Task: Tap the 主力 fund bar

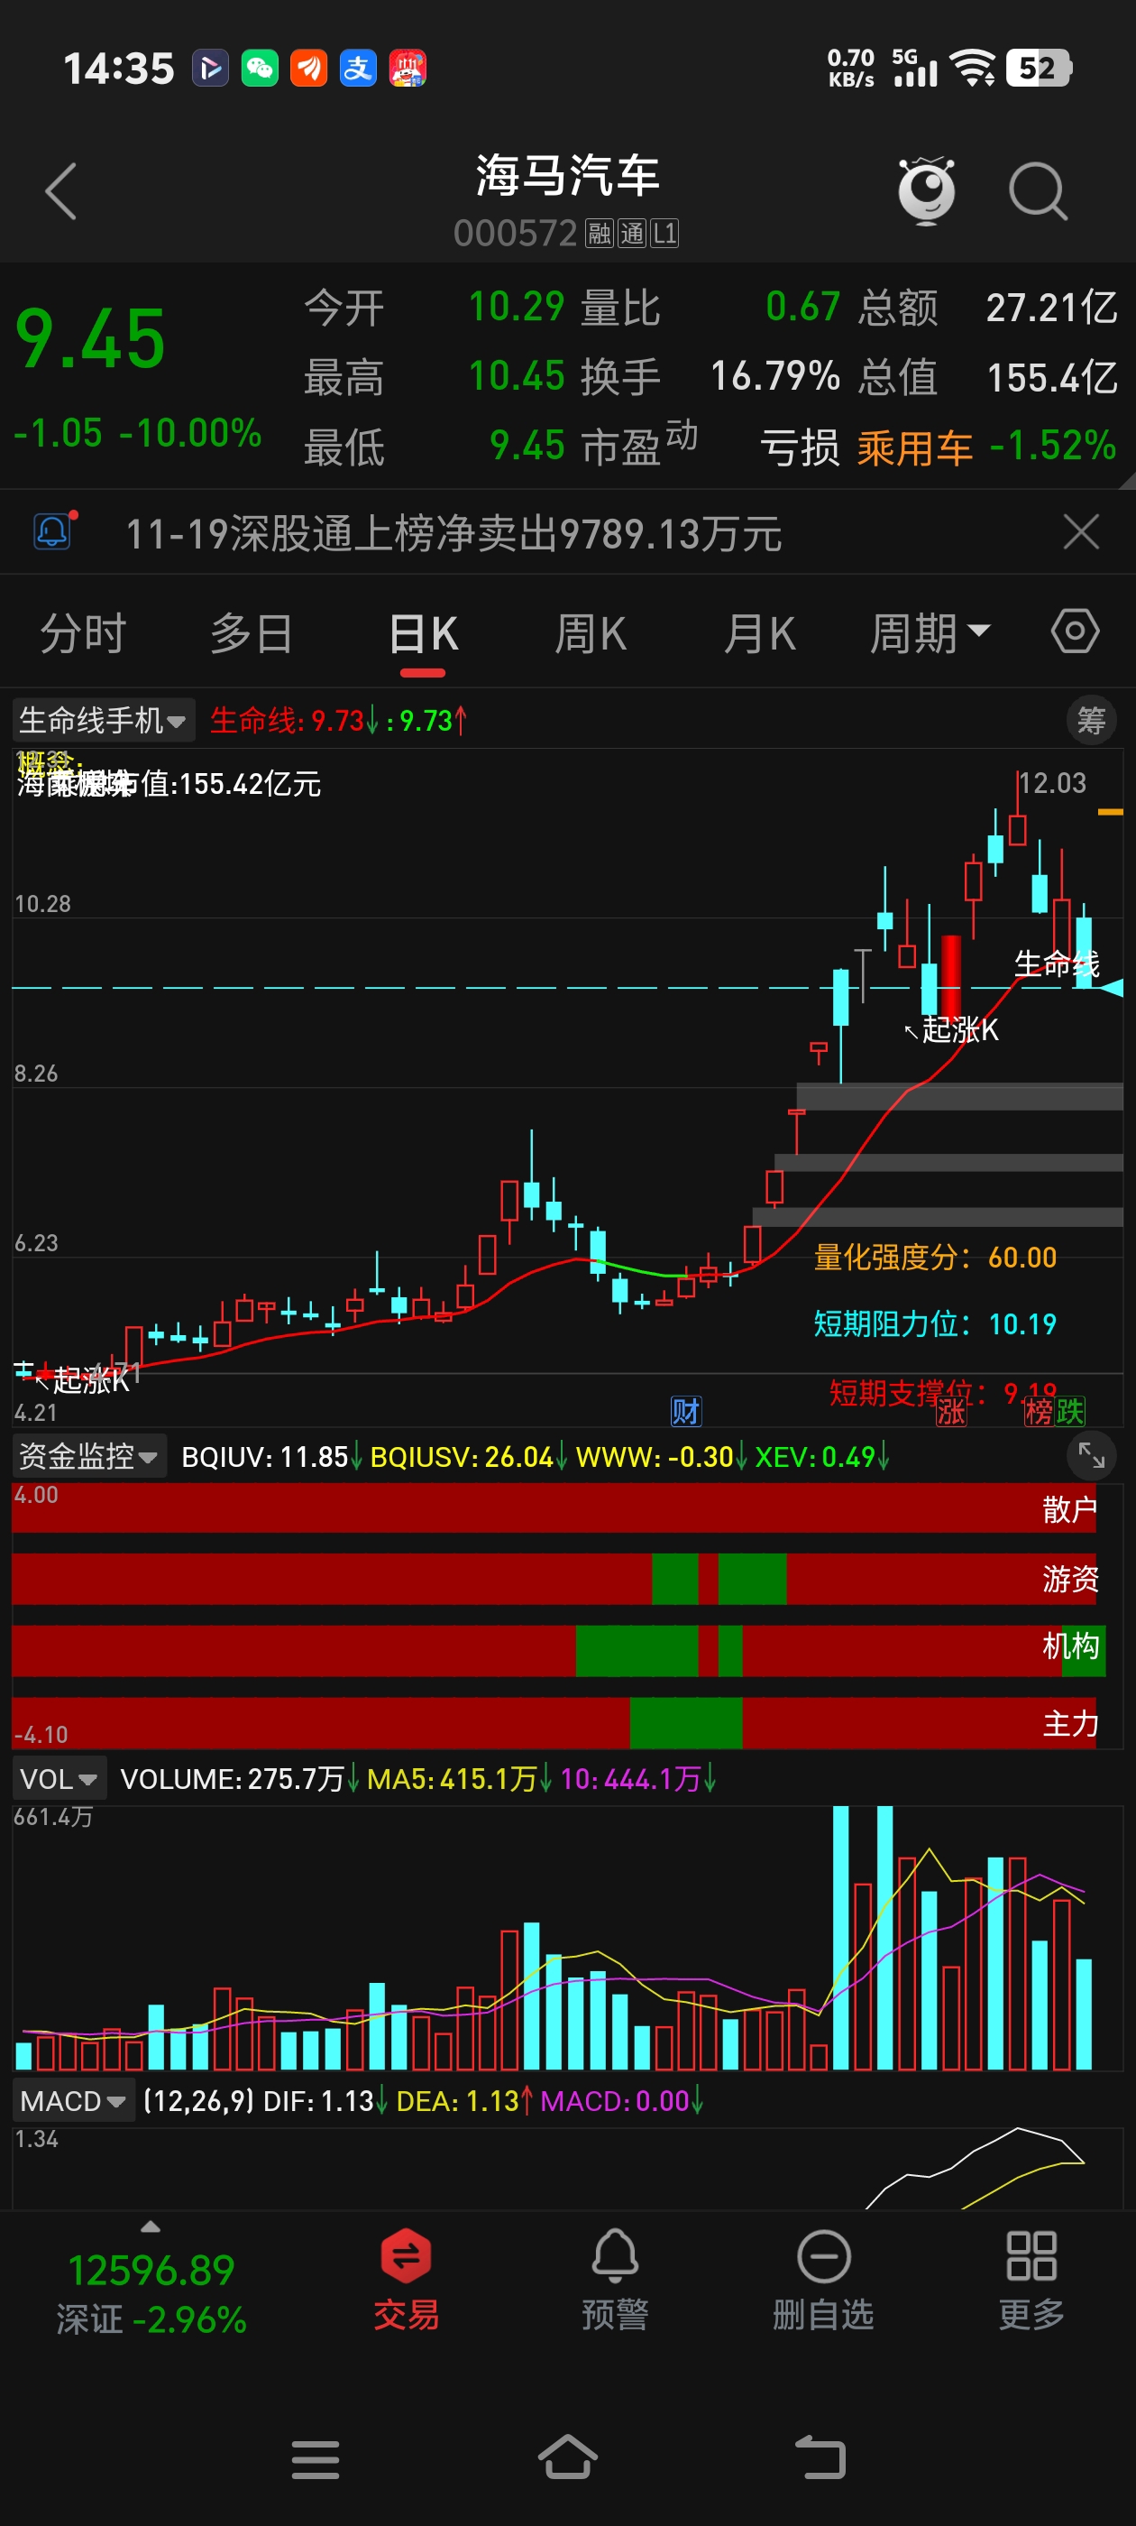Action: point(554,1723)
